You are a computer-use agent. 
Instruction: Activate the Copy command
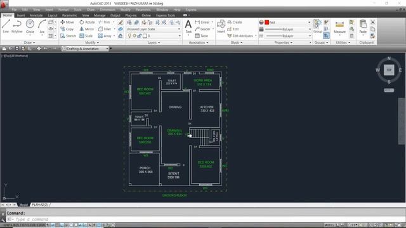point(67,29)
